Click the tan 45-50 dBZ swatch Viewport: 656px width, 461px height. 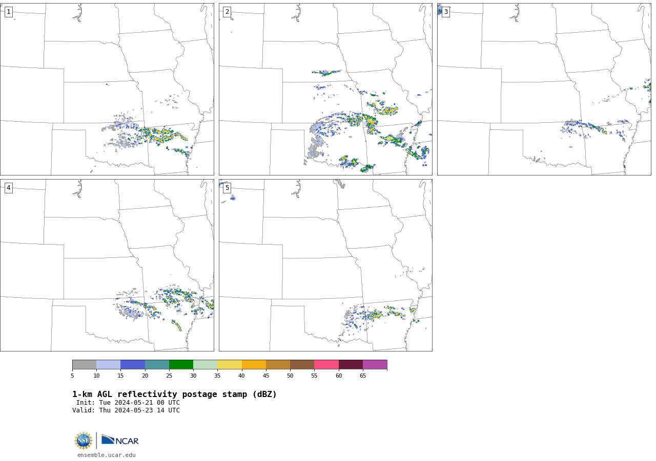[278, 364]
